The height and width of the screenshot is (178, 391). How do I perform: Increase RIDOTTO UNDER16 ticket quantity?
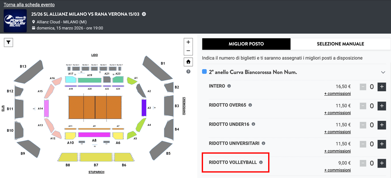382,125
